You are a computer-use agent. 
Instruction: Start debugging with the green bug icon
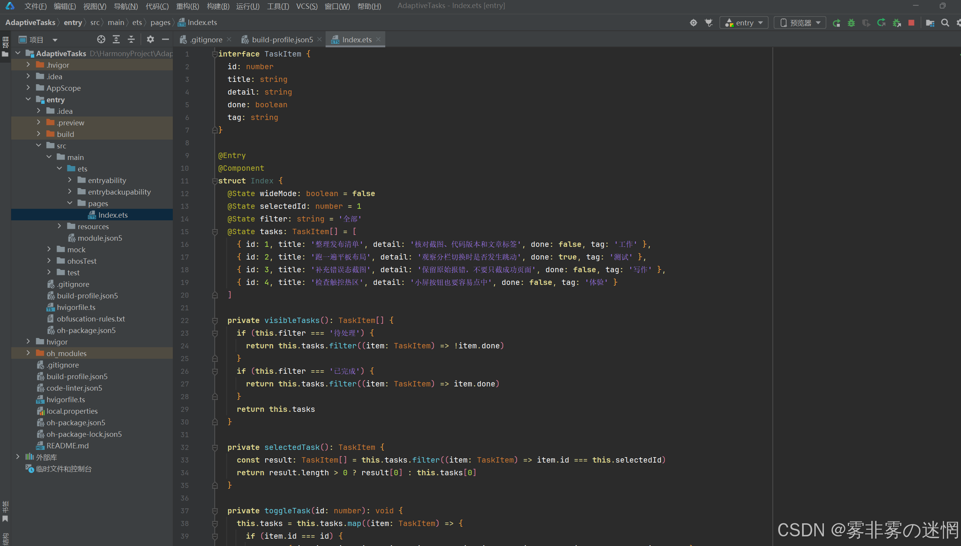(x=851, y=23)
